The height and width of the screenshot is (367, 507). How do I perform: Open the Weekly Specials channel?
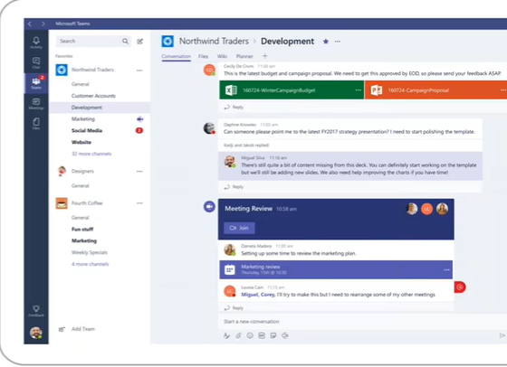tap(90, 252)
